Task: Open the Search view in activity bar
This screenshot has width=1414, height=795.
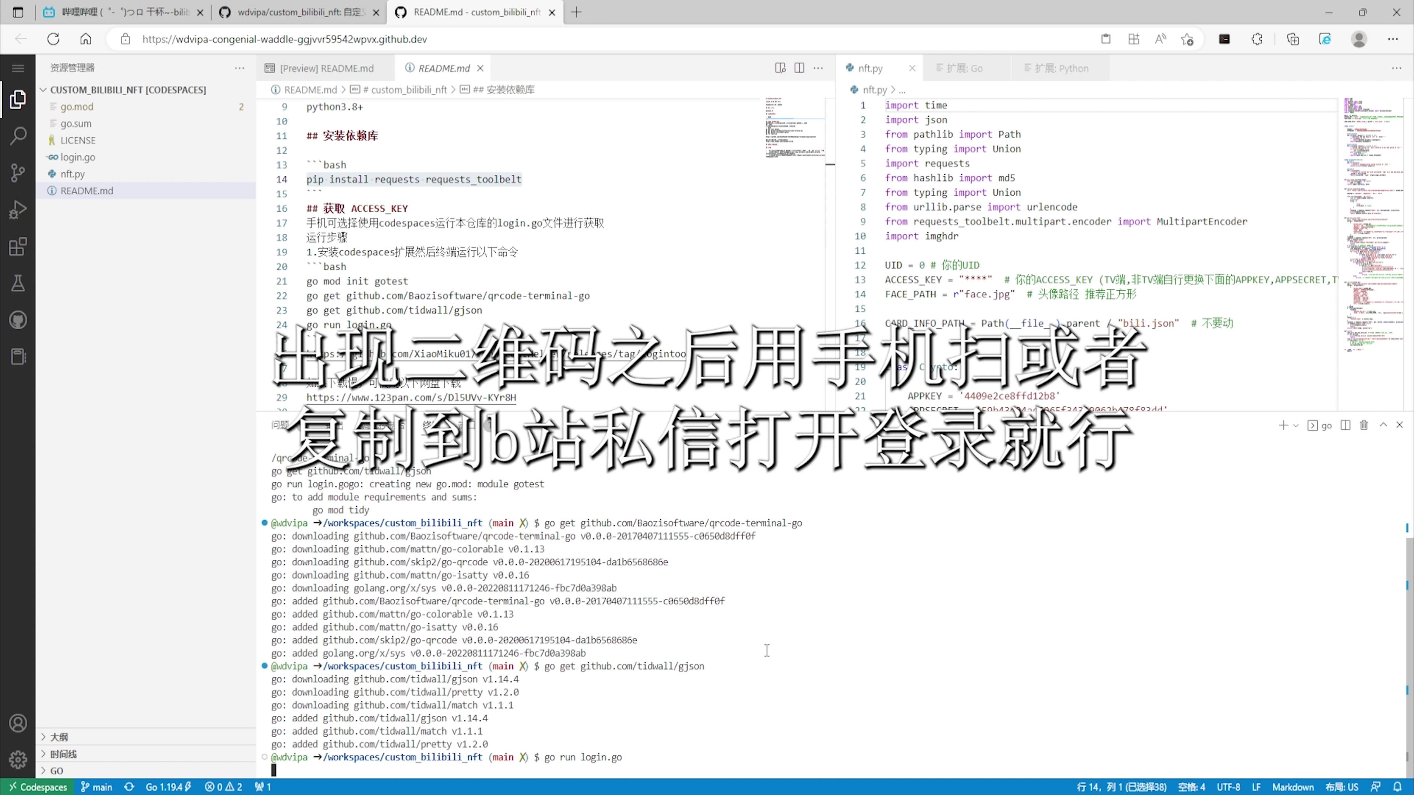Action: 18,136
